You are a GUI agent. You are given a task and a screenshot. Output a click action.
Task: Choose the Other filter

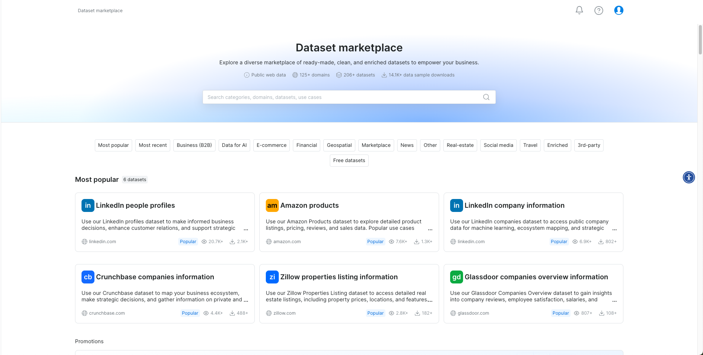point(430,145)
